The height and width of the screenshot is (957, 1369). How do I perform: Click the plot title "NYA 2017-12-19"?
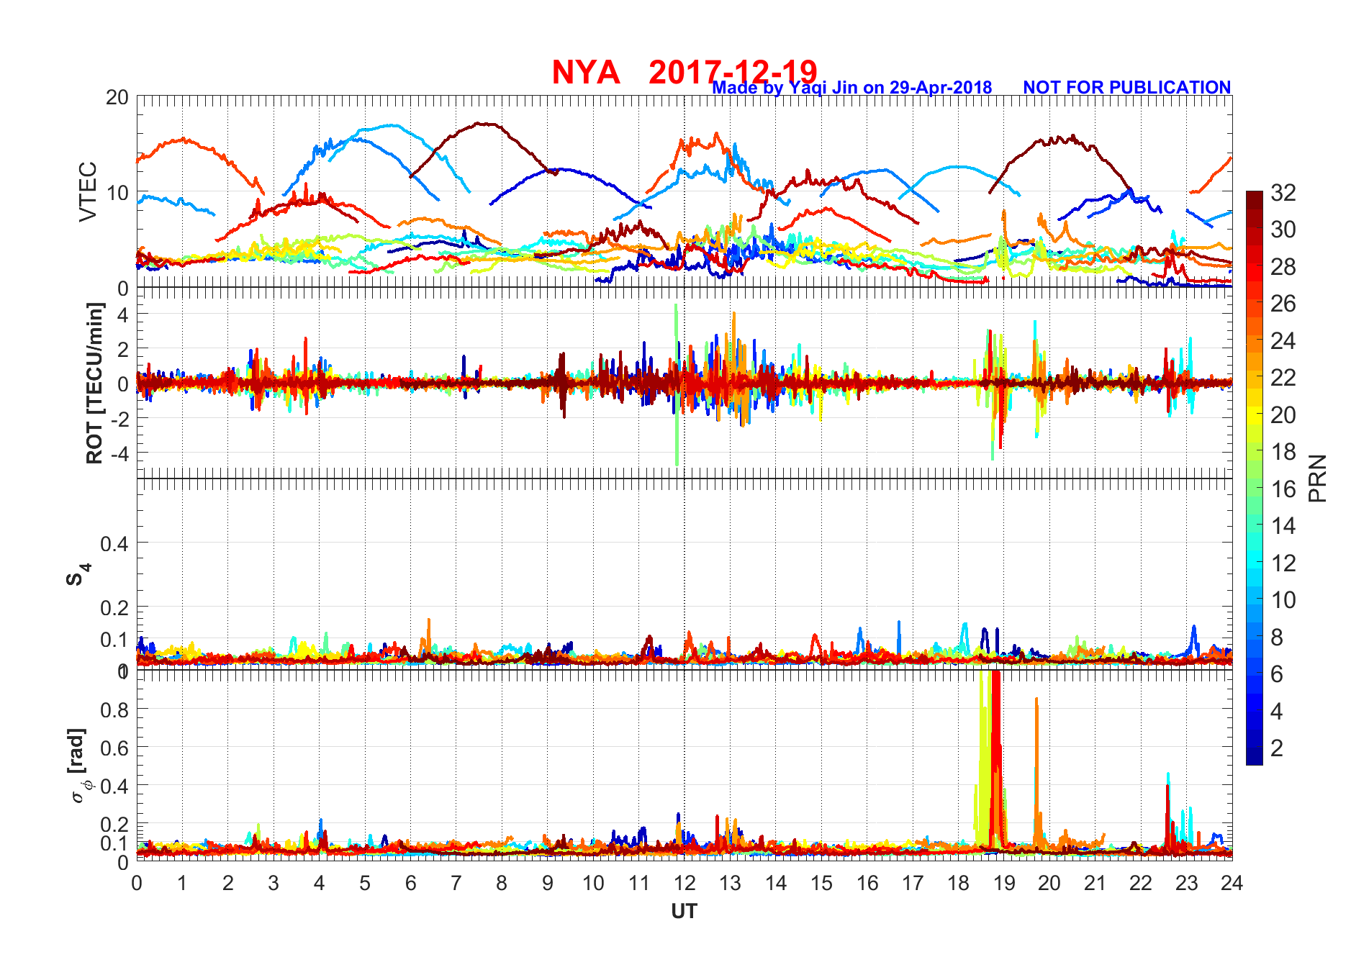(684, 72)
